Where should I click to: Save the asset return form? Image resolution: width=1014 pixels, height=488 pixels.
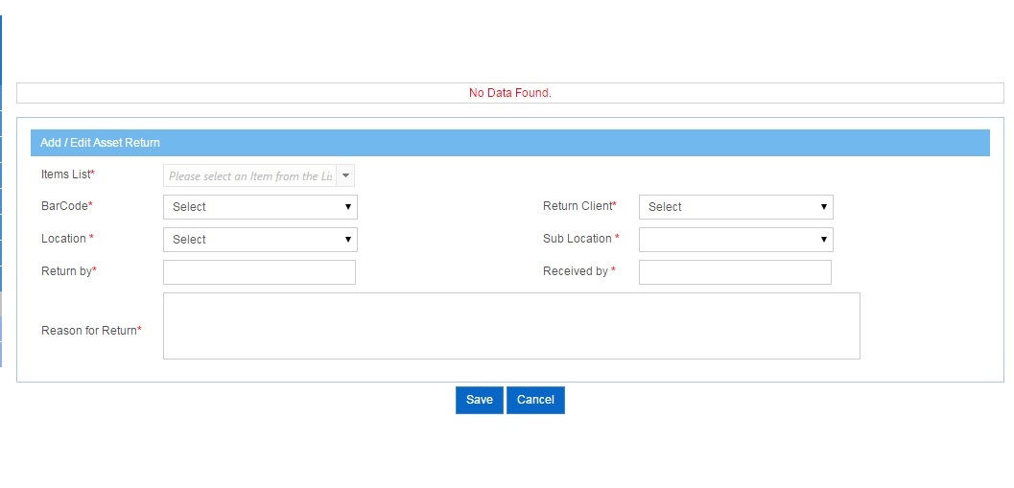[480, 400]
